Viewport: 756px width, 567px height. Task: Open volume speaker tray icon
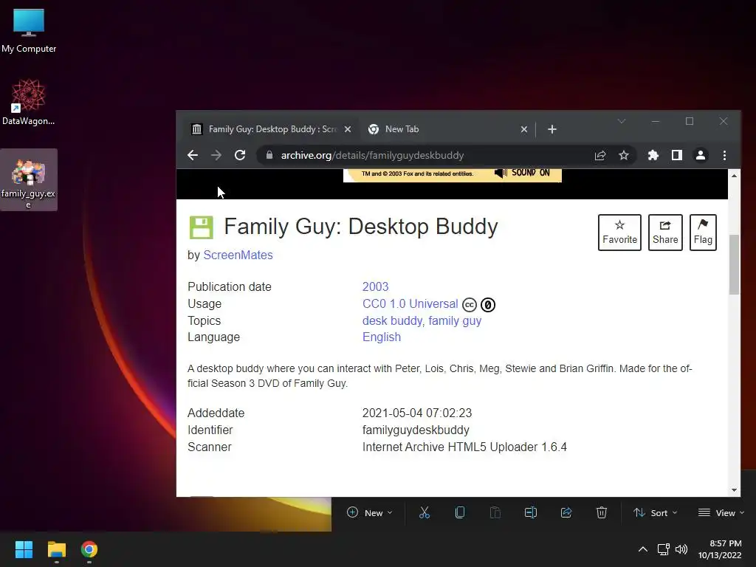click(x=681, y=549)
